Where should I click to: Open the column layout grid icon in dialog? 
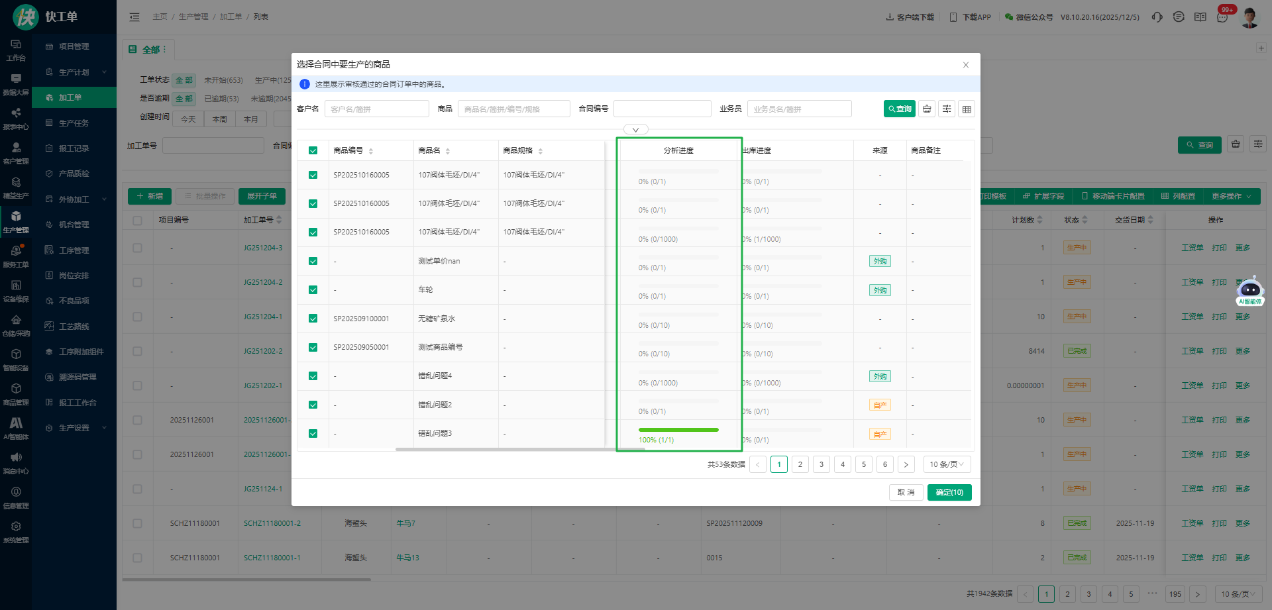[x=967, y=109]
